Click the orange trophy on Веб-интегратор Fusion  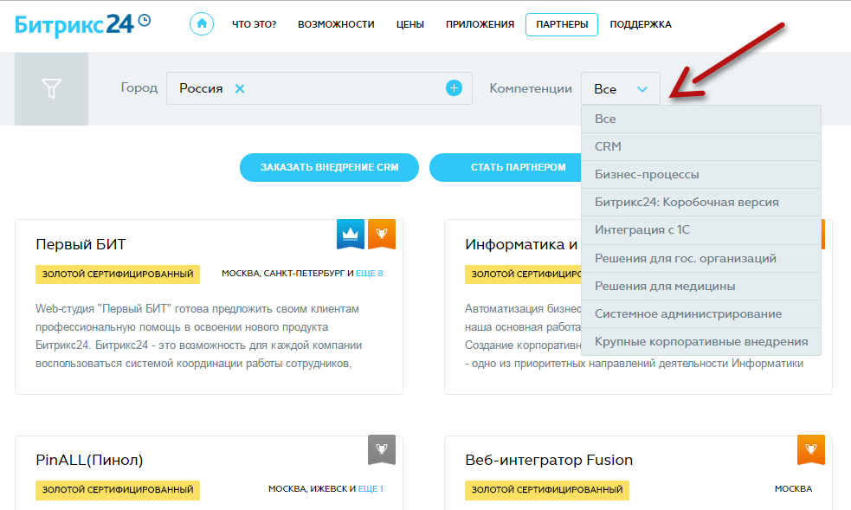pos(810,449)
